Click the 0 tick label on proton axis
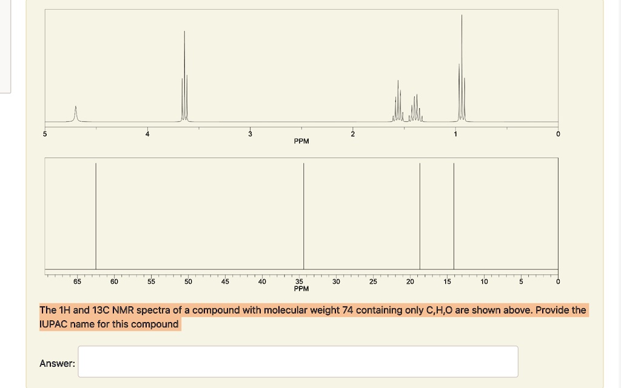This screenshot has width=621, height=388. click(x=557, y=134)
